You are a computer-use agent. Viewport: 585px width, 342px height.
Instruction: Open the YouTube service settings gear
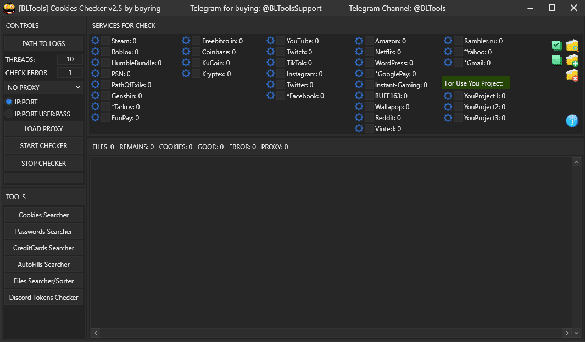click(x=270, y=41)
